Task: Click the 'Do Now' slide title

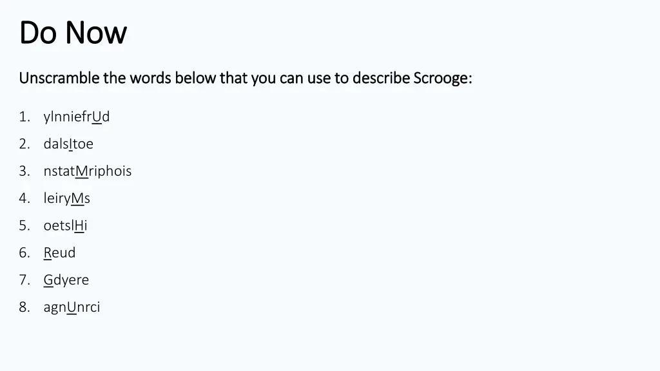Action: click(x=73, y=32)
